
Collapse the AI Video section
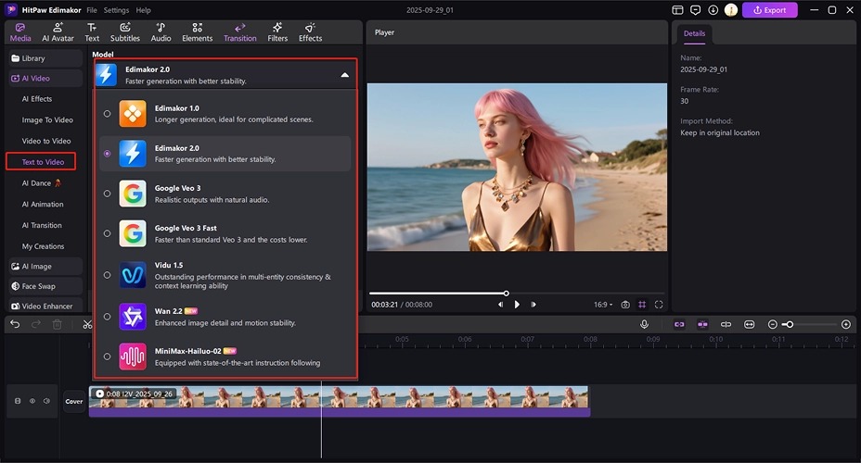tap(45, 79)
